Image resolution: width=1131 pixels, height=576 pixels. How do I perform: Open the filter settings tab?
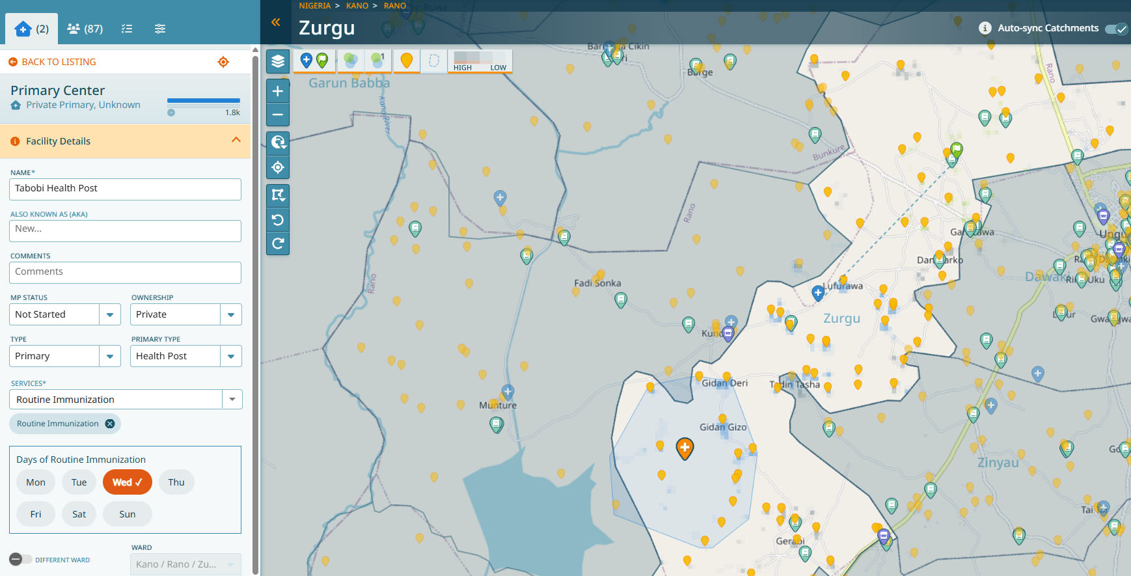click(160, 29)
